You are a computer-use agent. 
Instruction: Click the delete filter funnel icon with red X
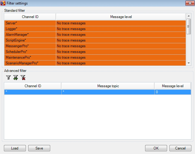23,77
